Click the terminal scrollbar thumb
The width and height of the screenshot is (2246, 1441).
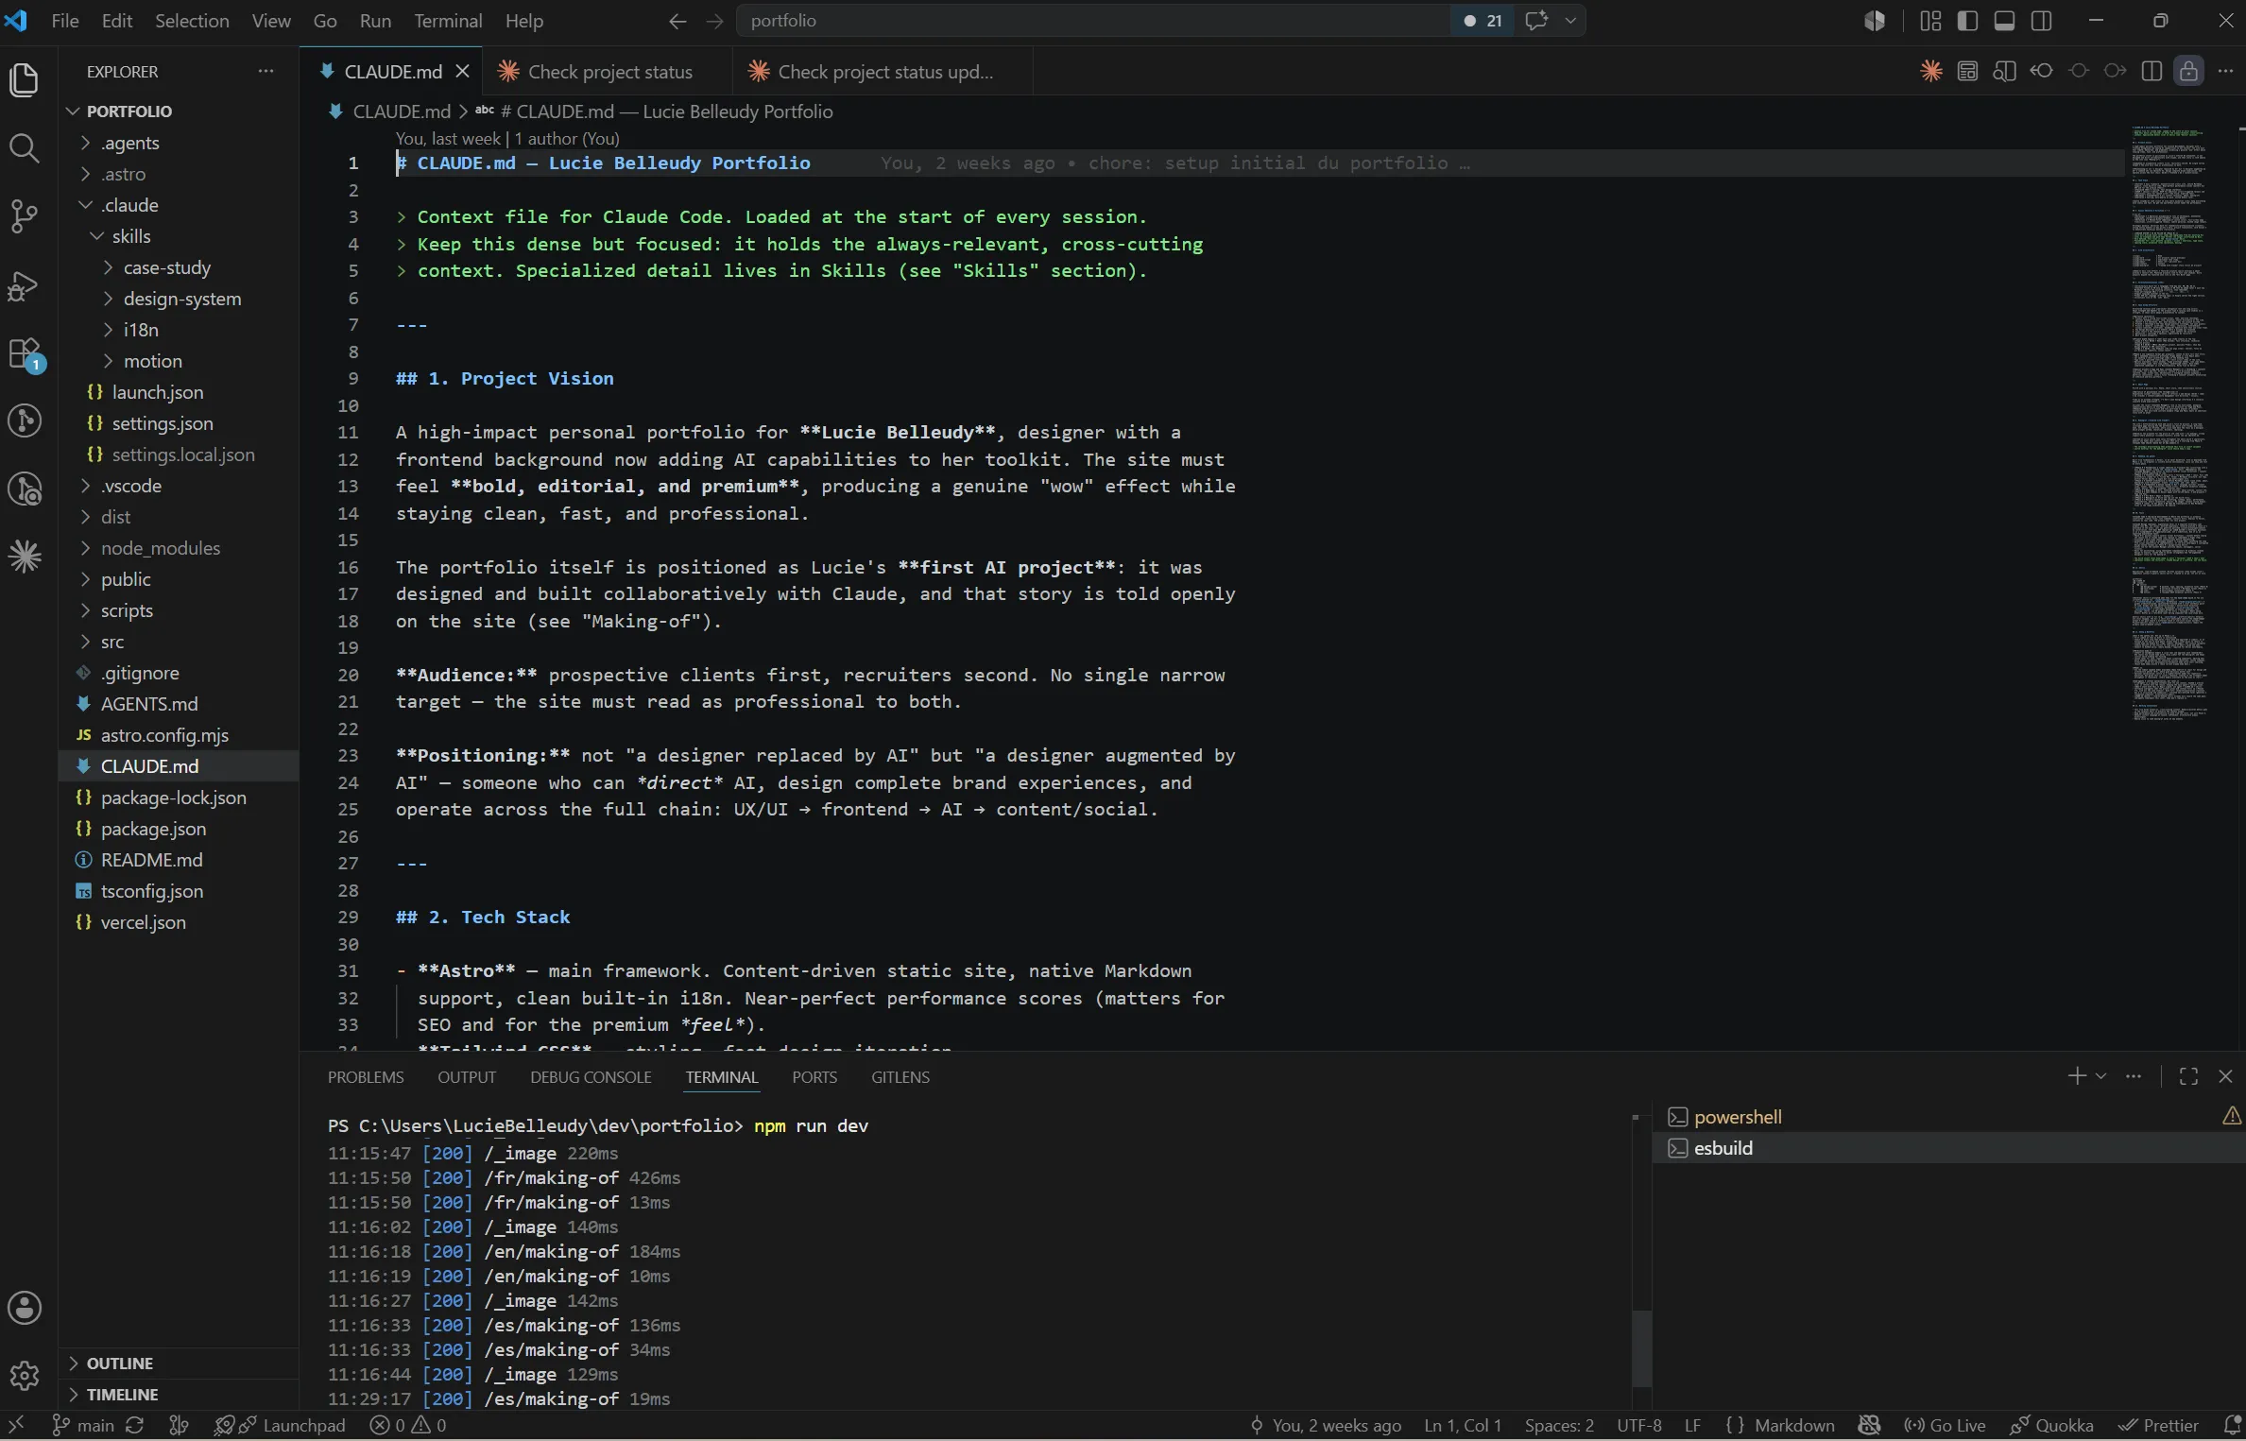click(x=1642, y=1347)
